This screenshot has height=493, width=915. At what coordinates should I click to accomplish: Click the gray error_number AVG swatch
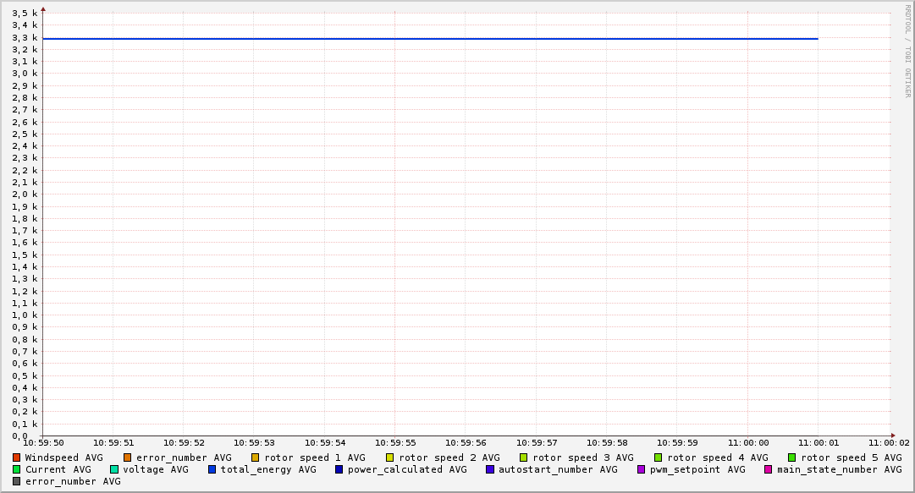tap(16, 481)
